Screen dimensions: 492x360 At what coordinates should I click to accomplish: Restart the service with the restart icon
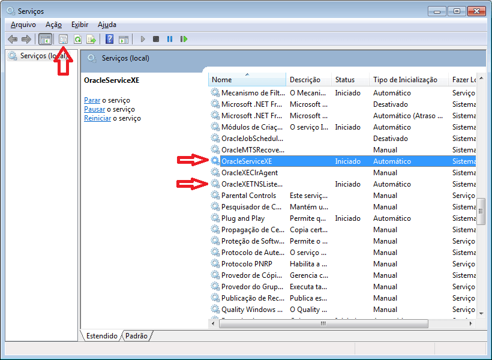tap(184, 38)
